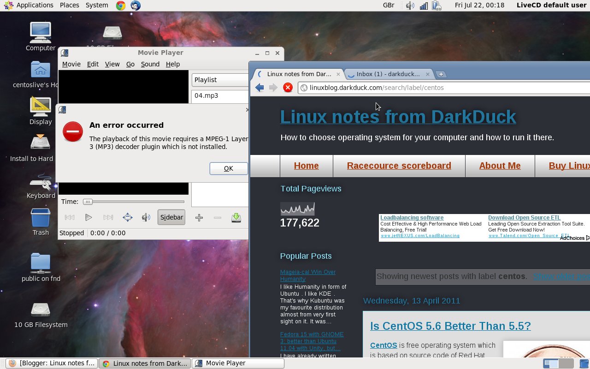Open Is CentOS 5.6 Better Than 5.5? post

(x=450, y=326)
